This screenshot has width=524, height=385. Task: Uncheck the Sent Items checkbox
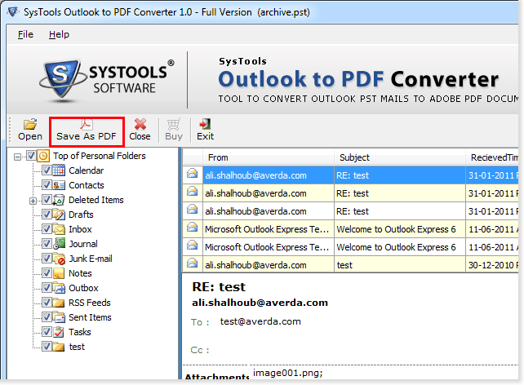(x=46, y=317)
